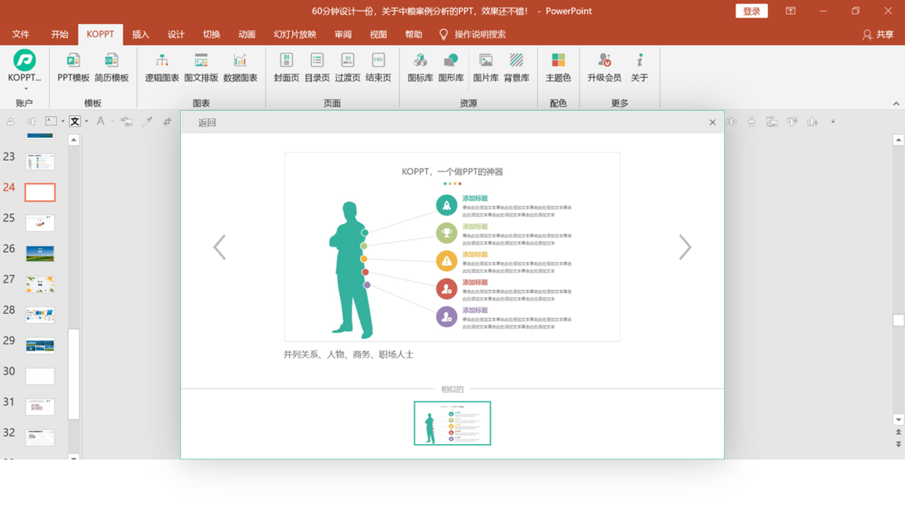
Task: Click 升级会员 upgrade membership
Action: click(x=604, y=67)
